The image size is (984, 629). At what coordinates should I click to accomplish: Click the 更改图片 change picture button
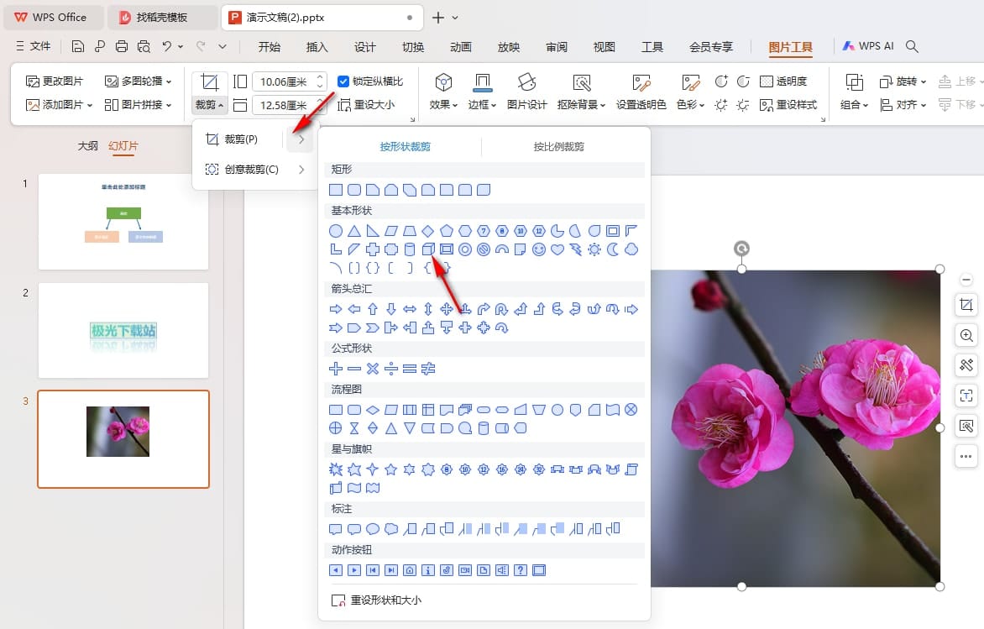pyautogui.click(x=54, y=81)
